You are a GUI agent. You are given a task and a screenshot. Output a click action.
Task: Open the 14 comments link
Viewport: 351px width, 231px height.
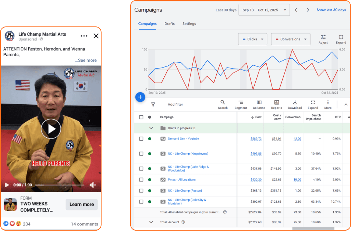click(x=84, y=224)
